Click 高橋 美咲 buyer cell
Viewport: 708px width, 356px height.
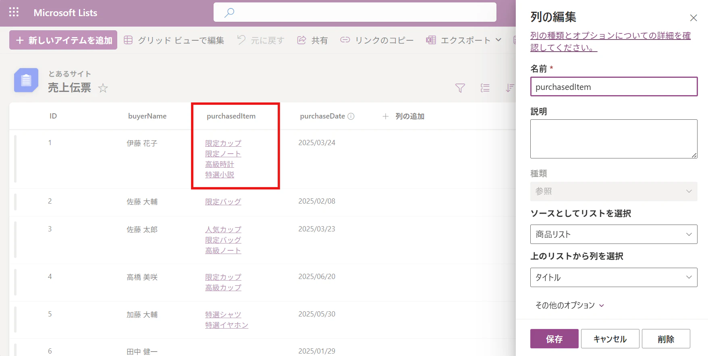pyautogui.click(x=142, y=277)
